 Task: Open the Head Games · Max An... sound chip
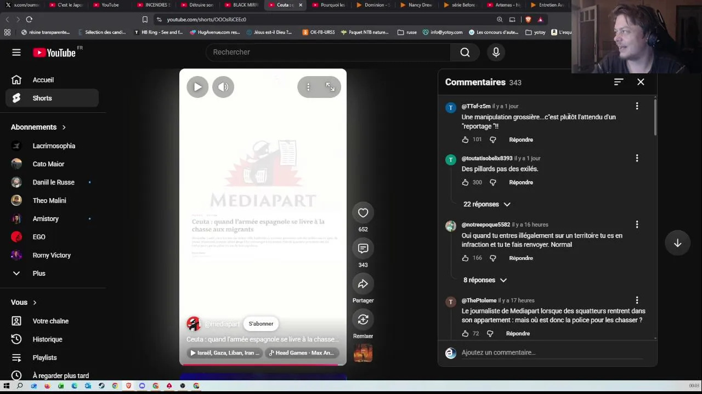click(302, 353)
